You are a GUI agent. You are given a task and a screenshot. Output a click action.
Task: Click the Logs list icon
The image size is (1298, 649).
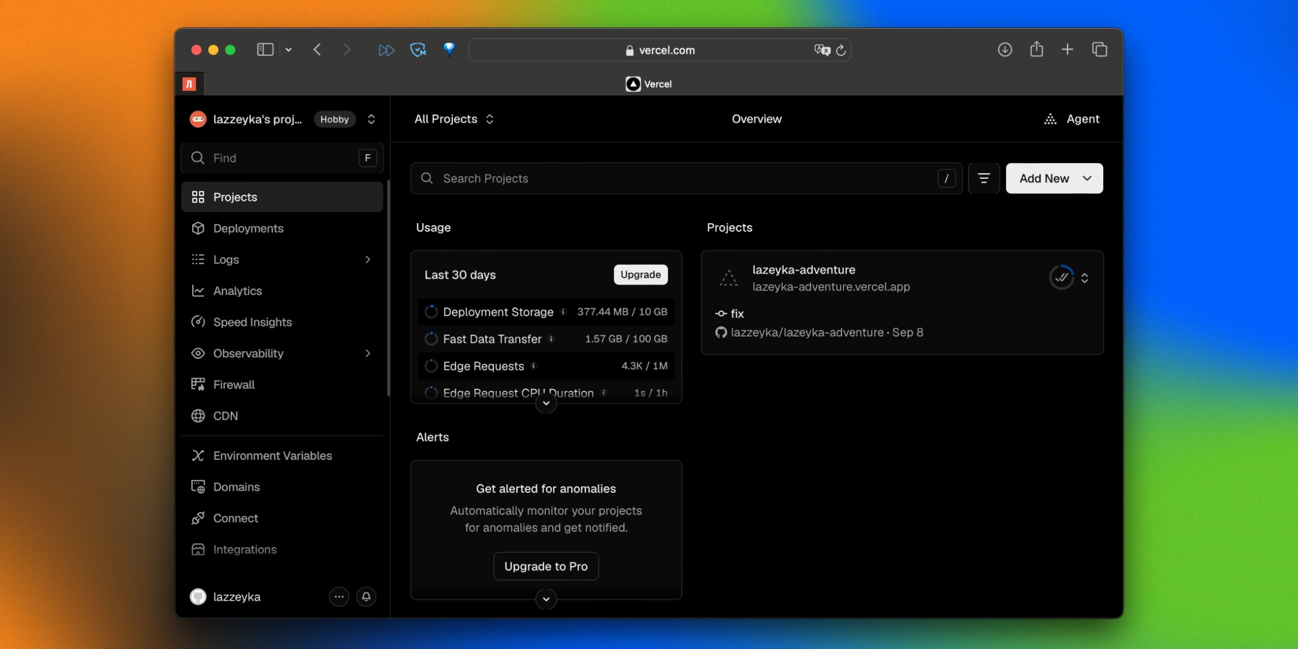point(198,260)
